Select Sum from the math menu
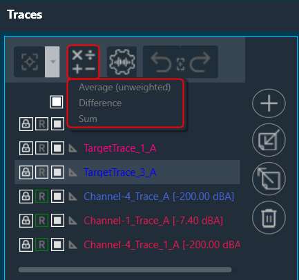 88,119
